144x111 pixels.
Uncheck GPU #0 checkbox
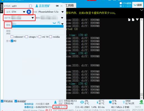coord(12,41)
